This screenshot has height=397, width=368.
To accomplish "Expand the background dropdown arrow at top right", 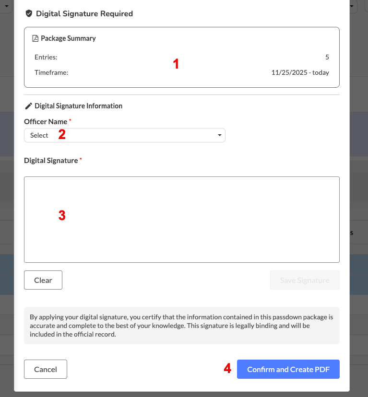I will [353, 6].
